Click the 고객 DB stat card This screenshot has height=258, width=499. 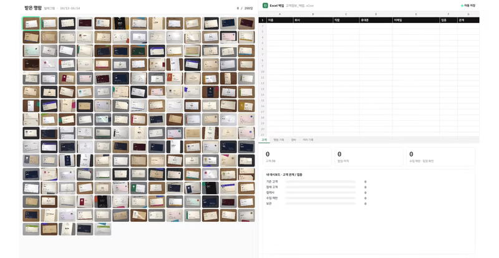297,157
